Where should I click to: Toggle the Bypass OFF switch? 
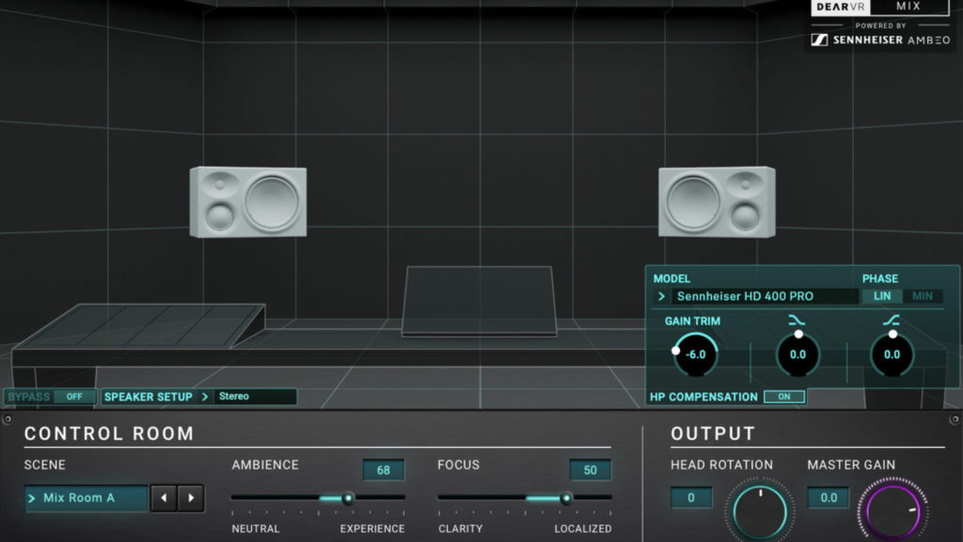(74, 397)
